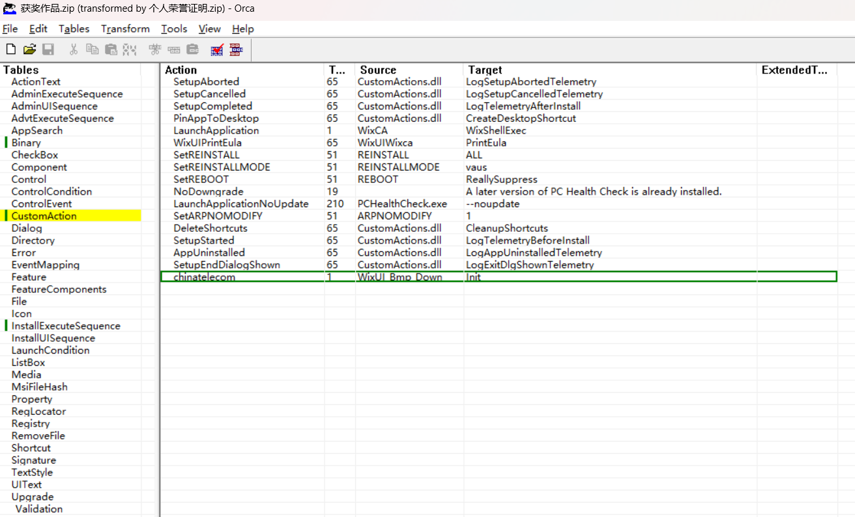Open the Tables menu
Viewport: 855px width, 517px height.
click(74, 29)
